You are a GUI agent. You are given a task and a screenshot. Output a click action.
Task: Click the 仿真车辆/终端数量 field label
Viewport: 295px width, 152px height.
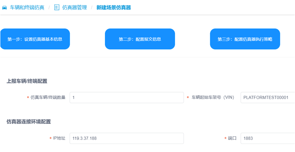pos(48,98)
